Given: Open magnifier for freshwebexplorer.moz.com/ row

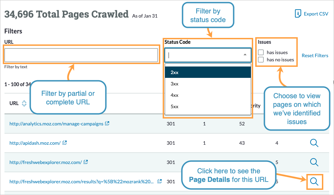Looking at the screenshot, I should click(314, 162).
